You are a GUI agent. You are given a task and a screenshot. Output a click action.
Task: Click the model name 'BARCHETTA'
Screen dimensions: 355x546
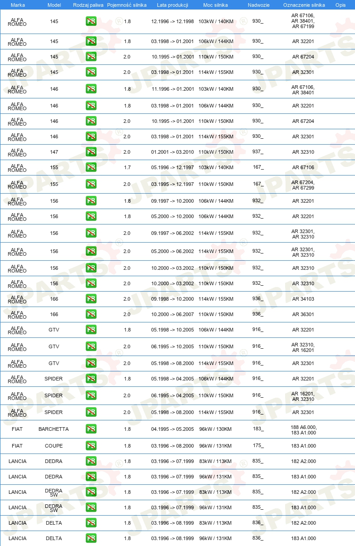54,429
